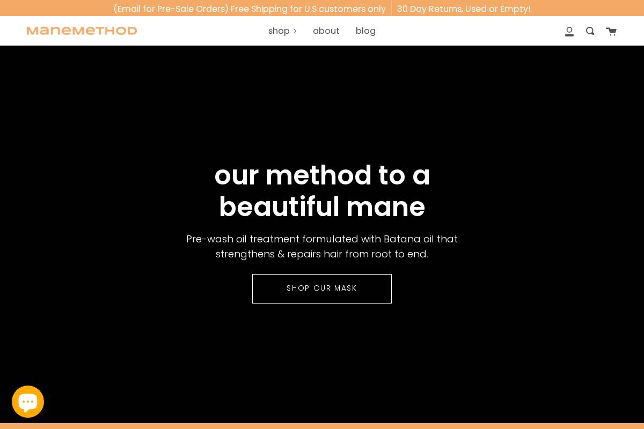
Task: Click the ManeMethod logo
Action: point(82,31)
